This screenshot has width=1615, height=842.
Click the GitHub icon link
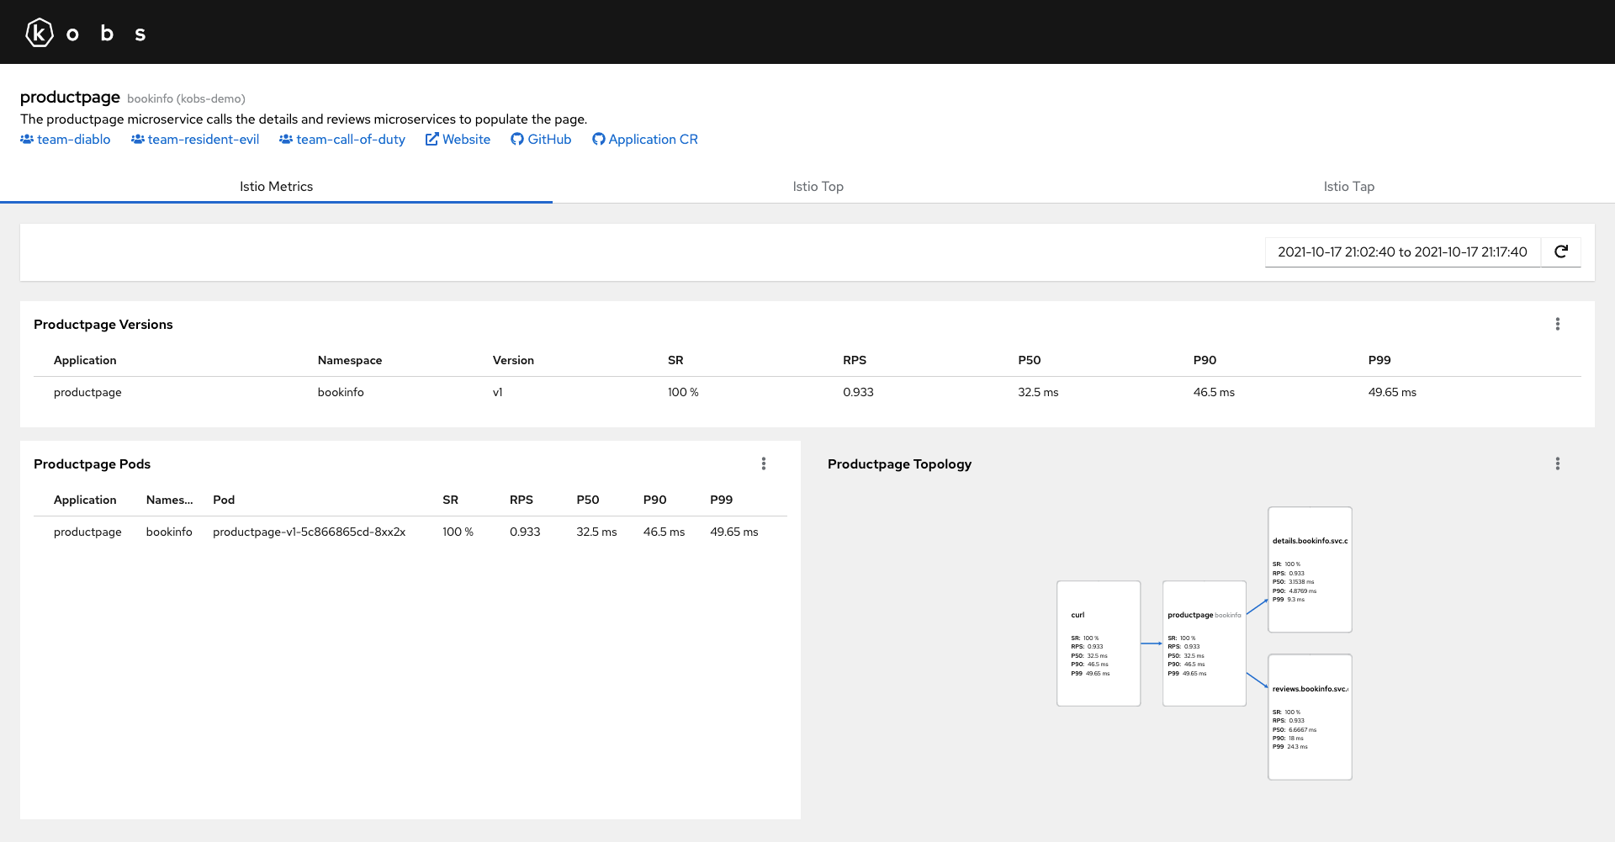517,140
